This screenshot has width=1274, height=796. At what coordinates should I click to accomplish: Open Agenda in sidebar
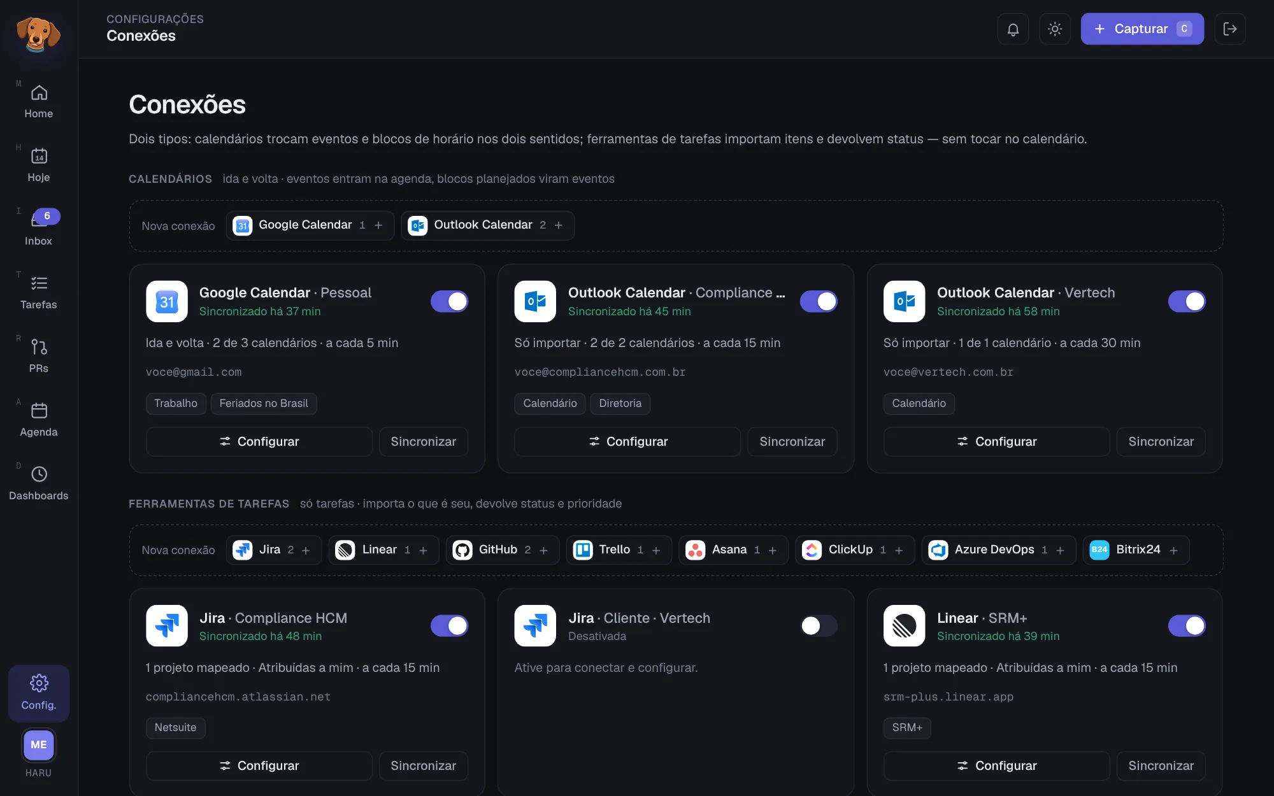(39, 420)
